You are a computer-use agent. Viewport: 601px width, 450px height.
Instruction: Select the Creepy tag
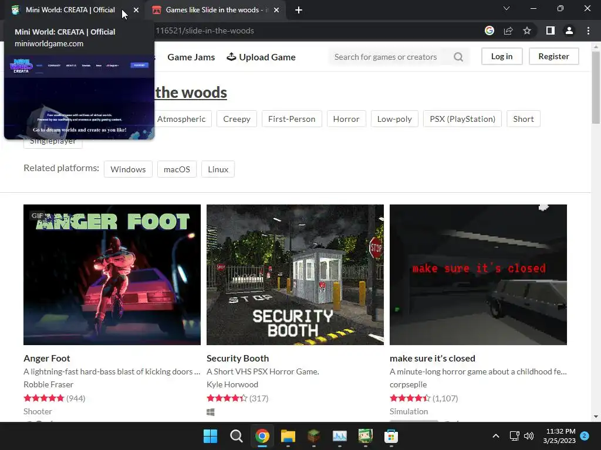pyautogui.click(x=237, y=119)
